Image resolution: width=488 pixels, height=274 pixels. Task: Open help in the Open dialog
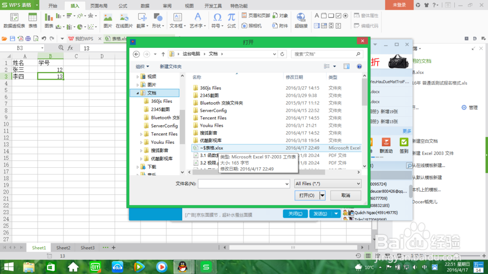[359, 66]
